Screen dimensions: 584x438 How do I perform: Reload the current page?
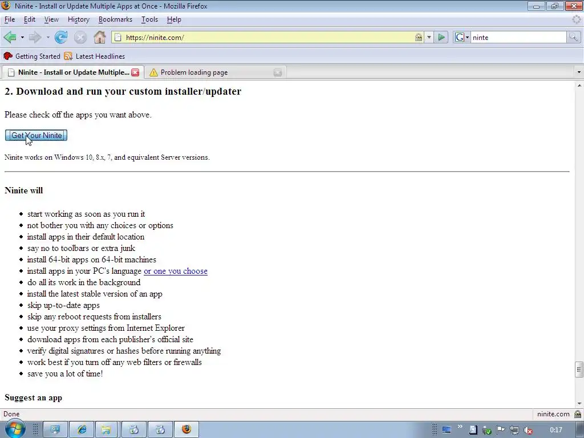point(60,37)
